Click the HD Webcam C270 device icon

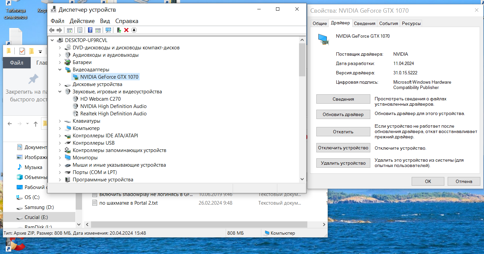pos(75,99)
